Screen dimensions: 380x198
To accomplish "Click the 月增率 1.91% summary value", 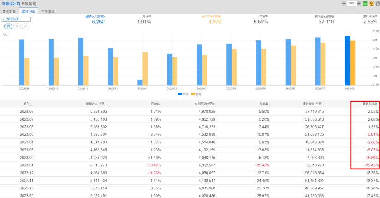I will 144,22.
